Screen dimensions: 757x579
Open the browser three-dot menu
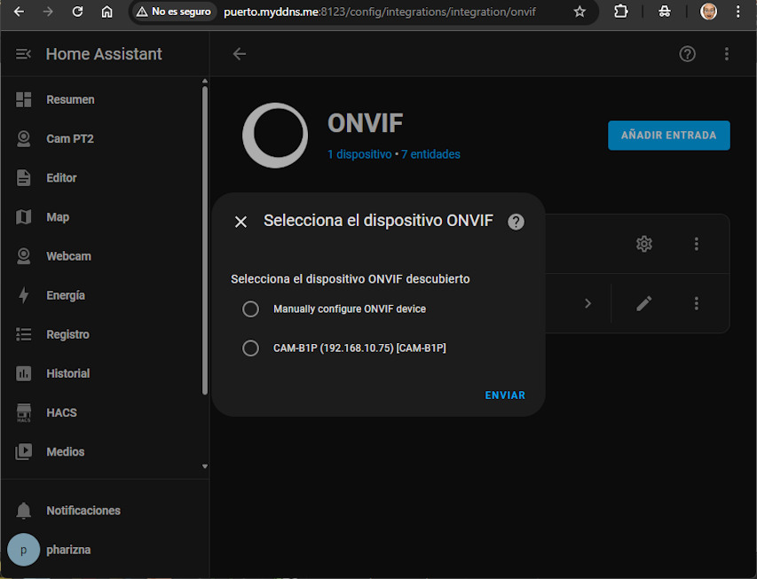click(738, 12)
